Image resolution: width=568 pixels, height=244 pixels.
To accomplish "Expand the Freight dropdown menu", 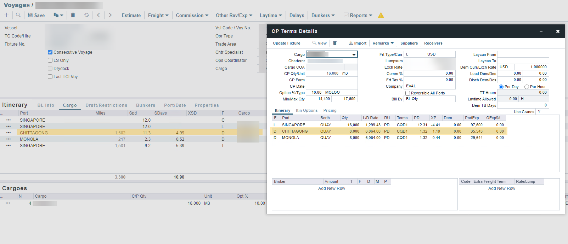I will tap(158, 15).
